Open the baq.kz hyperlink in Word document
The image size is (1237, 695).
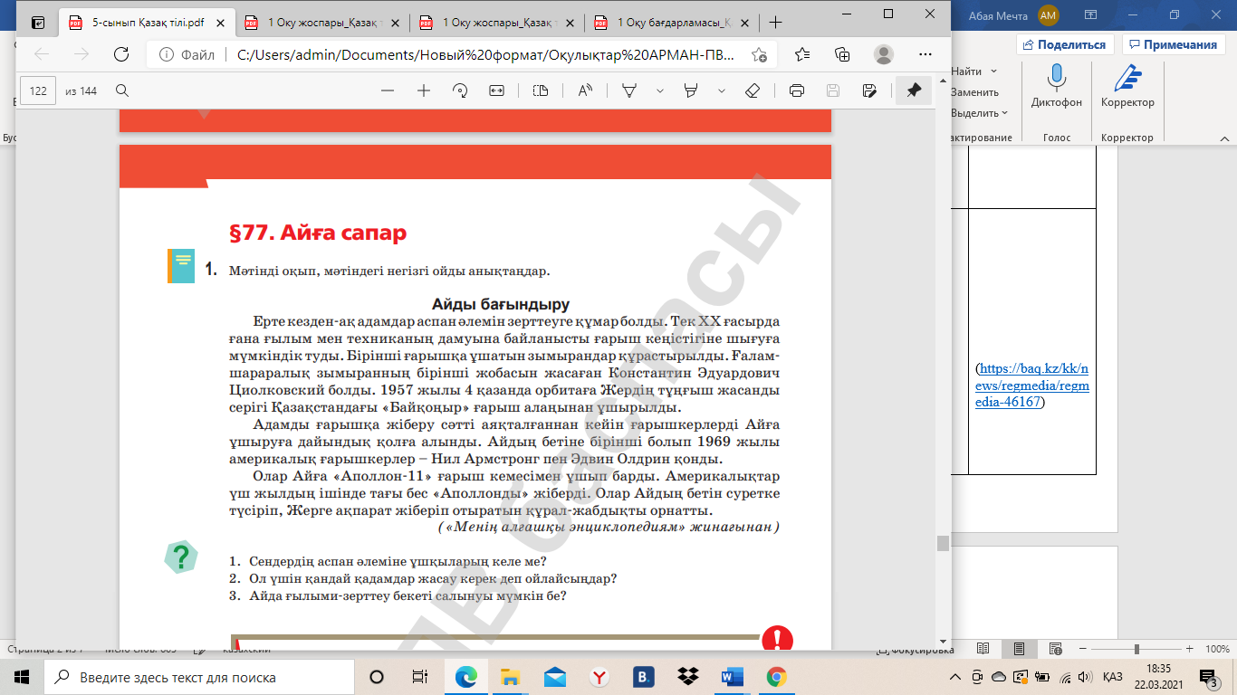[1032, 386]
